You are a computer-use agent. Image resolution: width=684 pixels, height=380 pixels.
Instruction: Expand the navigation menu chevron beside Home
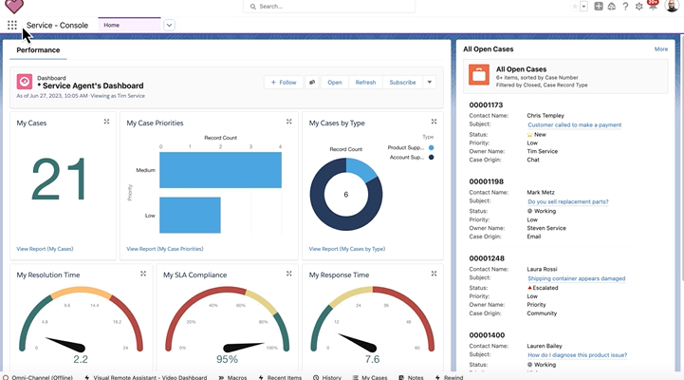point(169,25)
